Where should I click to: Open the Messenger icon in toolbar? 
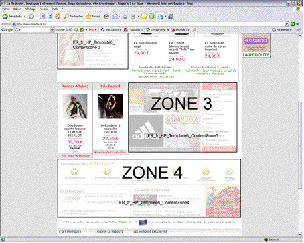click(x=151, y=17)
